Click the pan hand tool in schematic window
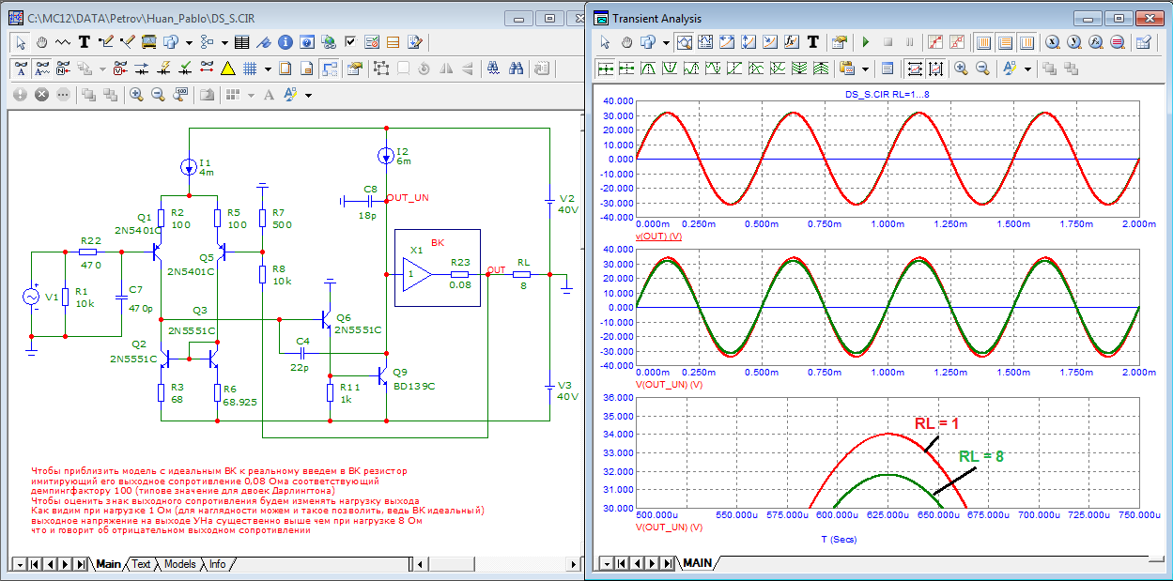Viewport: 1173px width, 581px height. pos(42,42)
